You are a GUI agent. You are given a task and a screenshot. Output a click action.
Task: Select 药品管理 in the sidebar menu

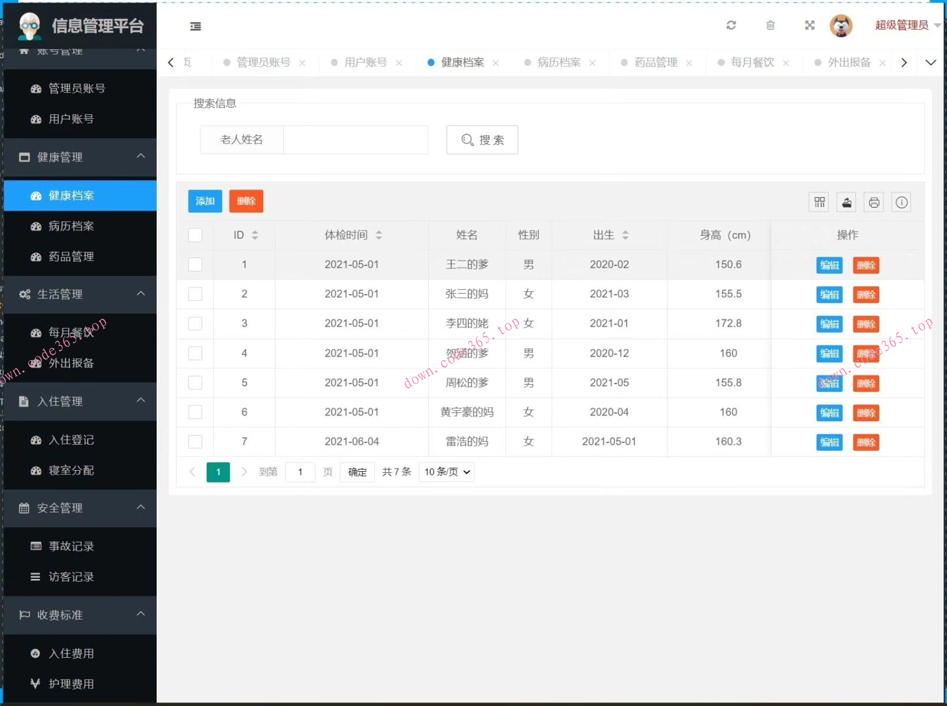tap(71, 256)
